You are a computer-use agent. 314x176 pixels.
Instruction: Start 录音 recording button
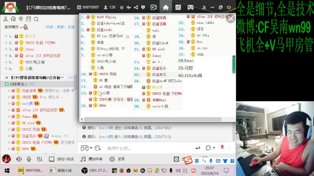pyautogui.click(x=117, y=159)
